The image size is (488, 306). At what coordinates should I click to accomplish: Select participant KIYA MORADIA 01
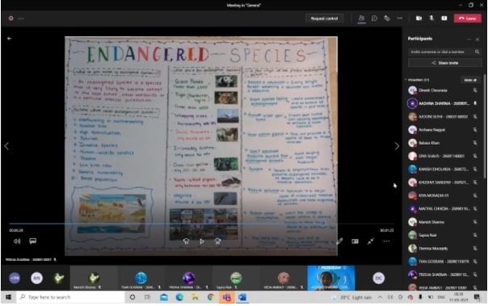pos(443,195)
